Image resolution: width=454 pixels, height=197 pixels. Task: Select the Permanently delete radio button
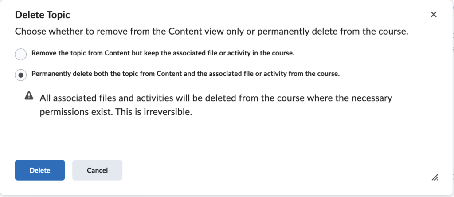(x=21, y=75)
